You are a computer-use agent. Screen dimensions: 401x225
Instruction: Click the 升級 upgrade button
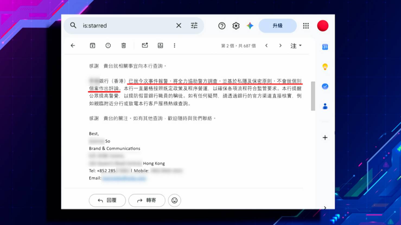click(278, 26)
